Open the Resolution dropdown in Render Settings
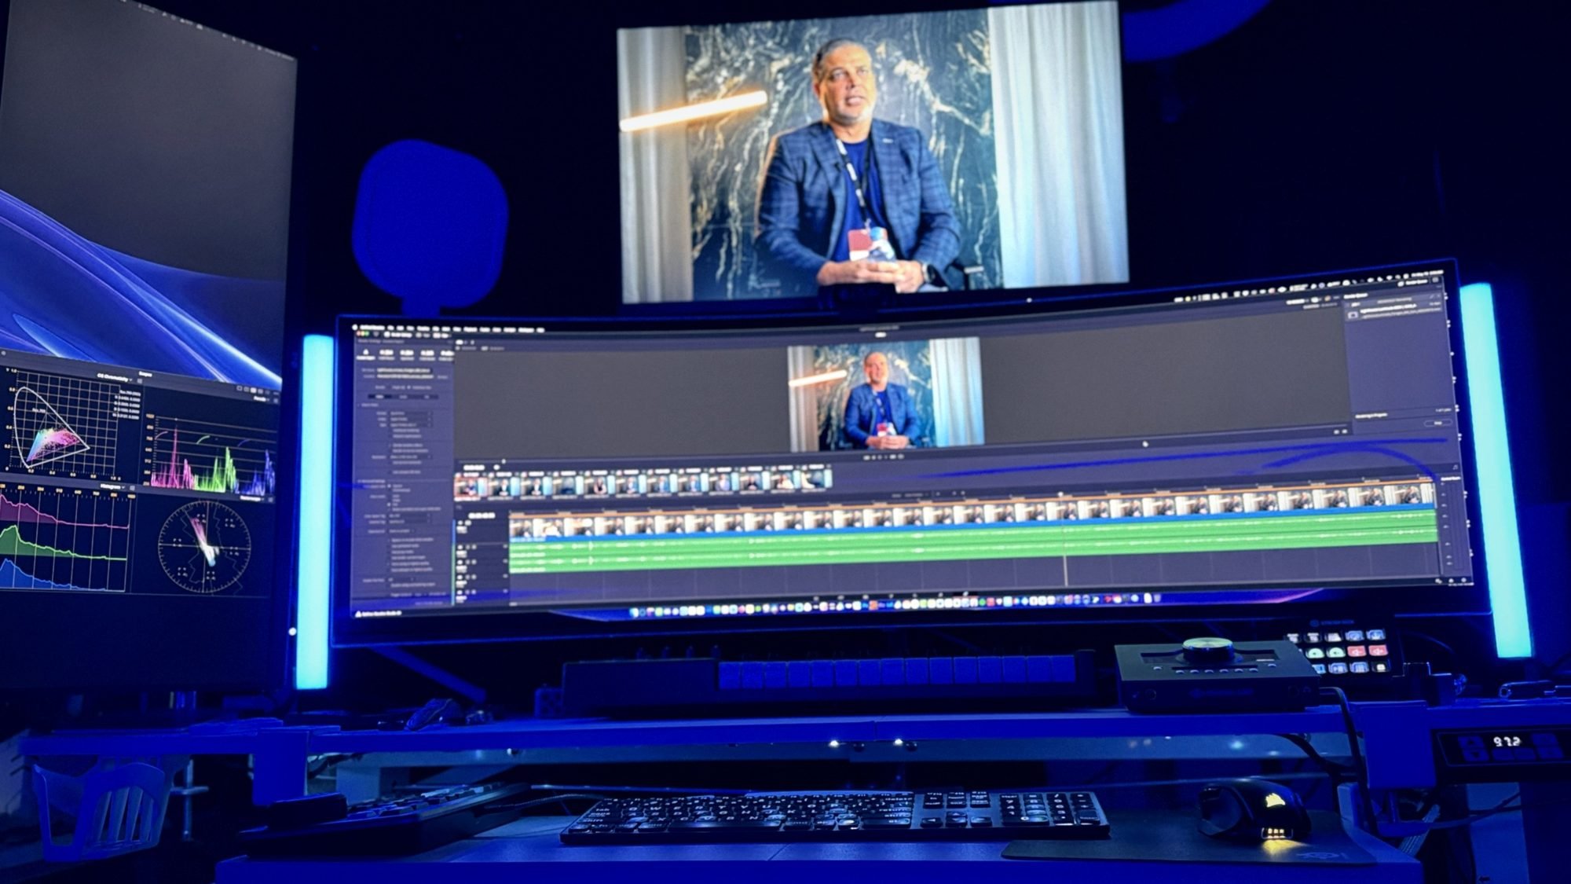The image size is (1571, 884). (410, 457)
